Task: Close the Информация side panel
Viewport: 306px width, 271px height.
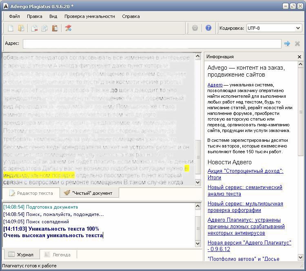Action: [x=299, y=57]
